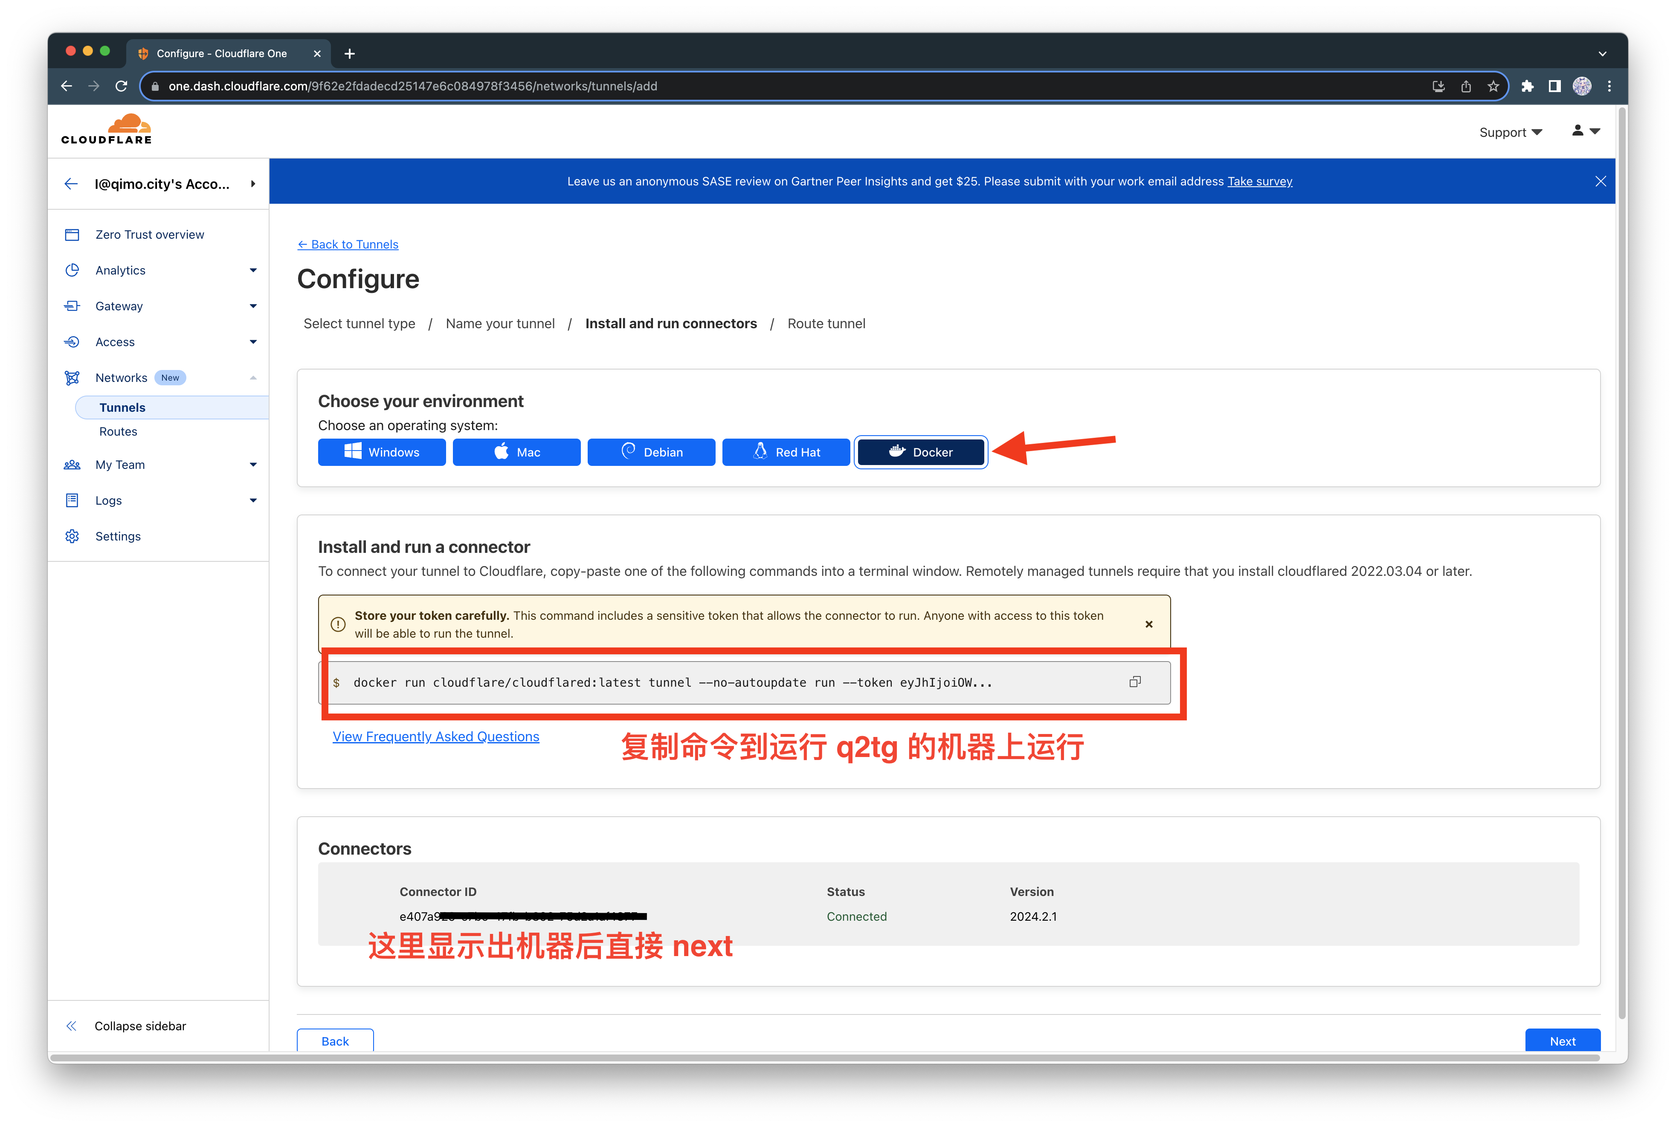Bookmark this page with star icon
Viewport: 1676px width, 1127px height.
[1493, 86]
